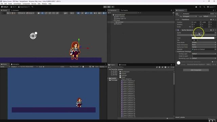Collapse the Player object in Hierarchy
217x122 pixels.
(x=113, y=20)
